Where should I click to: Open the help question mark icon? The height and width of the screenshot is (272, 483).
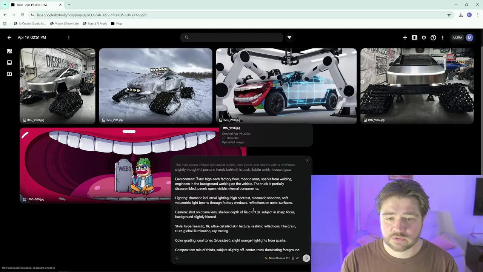click(433, 37)
